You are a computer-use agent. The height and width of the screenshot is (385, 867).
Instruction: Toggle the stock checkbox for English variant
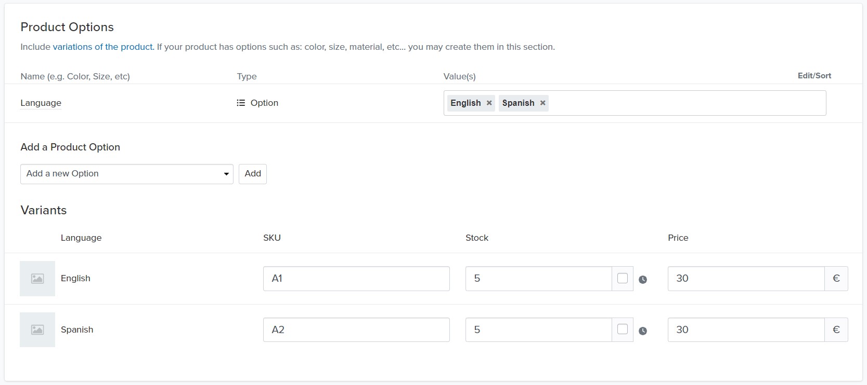[622, 278]
